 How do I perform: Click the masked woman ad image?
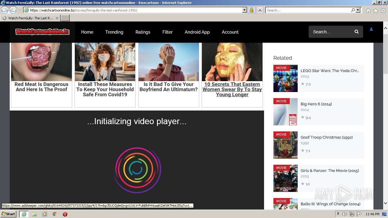pos(105,62)
